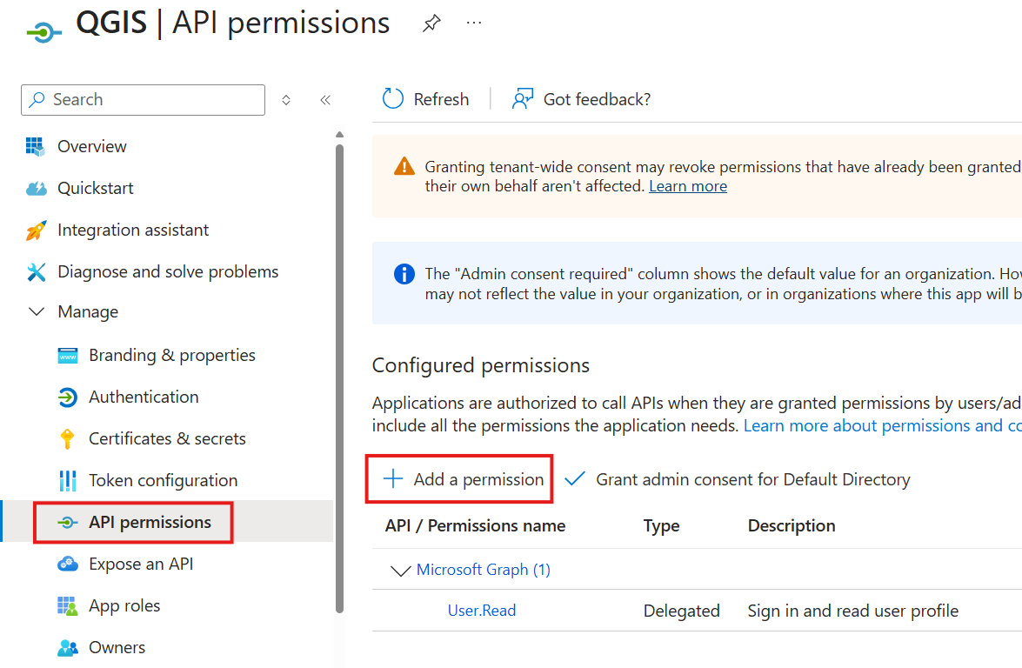Open Diagnose and solve problems
1022x668 pixels.
167,271
